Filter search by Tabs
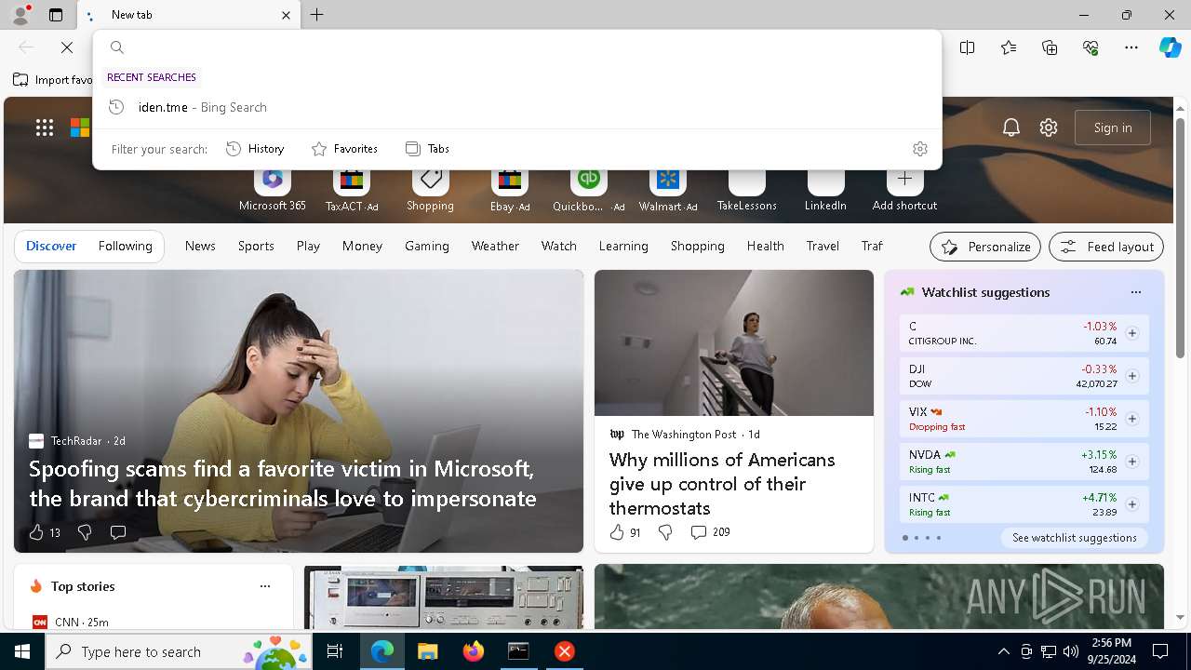 point(428,149)
